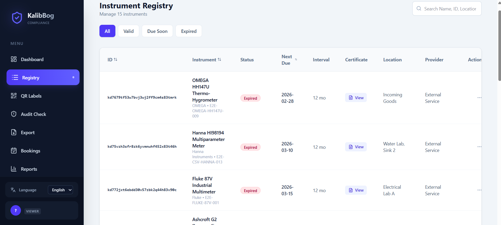Open the Export menu item

point(43,132)
